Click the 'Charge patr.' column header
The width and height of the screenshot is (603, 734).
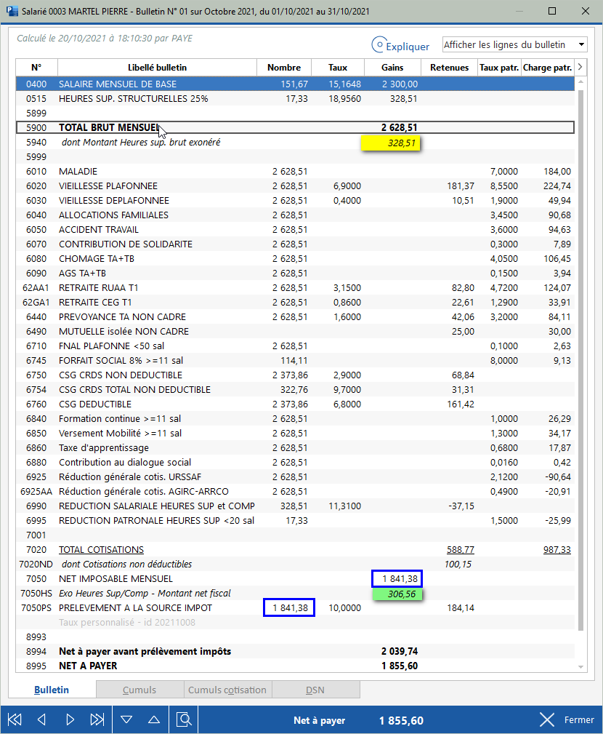(x=547, y=68)
